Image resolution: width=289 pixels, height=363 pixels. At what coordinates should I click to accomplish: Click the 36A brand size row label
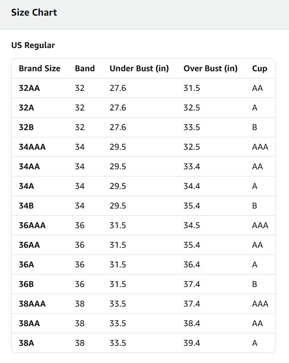pyautogui.click(x=26, y=265)
